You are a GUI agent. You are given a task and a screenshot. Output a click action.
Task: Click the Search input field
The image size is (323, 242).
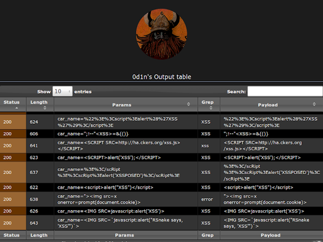[285, 91]
